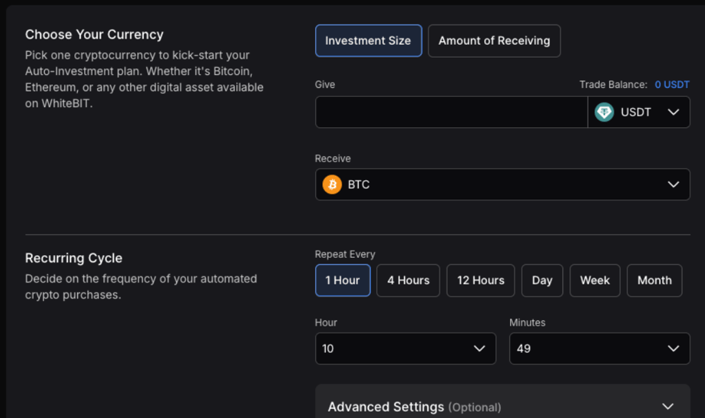This screenshot has width=705, height=418.
Task: Click the arrow icon of the Hour selector
Action: (x=480, y=349)
